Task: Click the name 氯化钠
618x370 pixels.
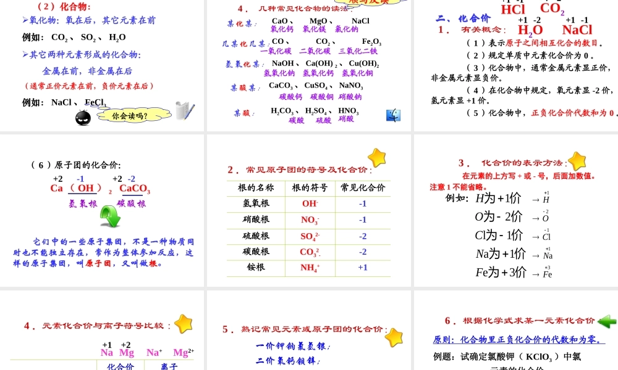Action: coord(347,29)
